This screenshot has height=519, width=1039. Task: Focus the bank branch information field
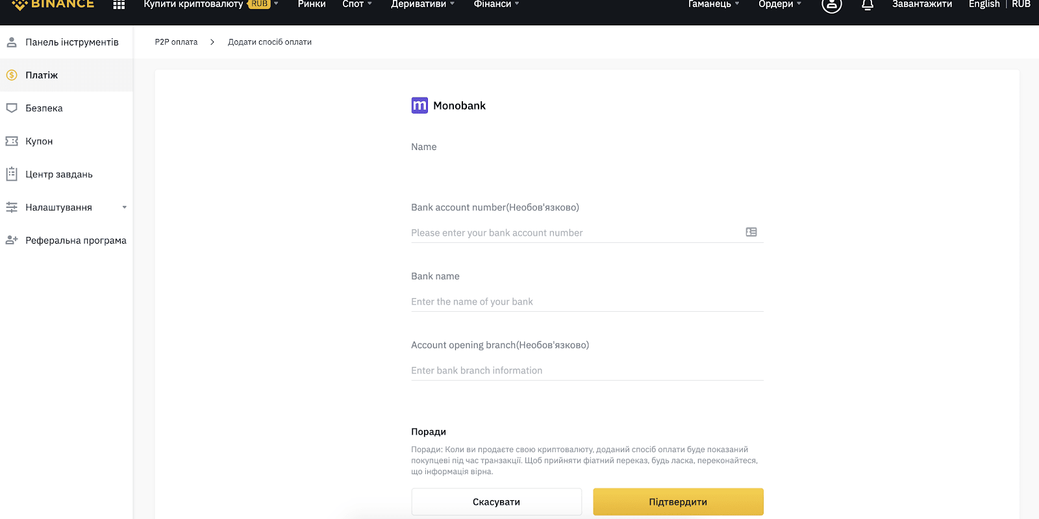pos(587,370)
